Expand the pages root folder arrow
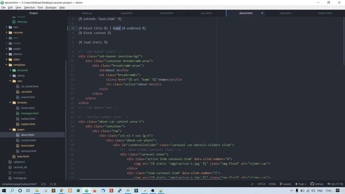The width and height of the screenshot is (345, 194). click(6, 48)
